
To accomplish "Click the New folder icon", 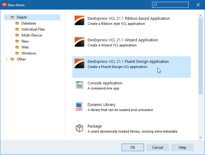I will tap(17, 41).
